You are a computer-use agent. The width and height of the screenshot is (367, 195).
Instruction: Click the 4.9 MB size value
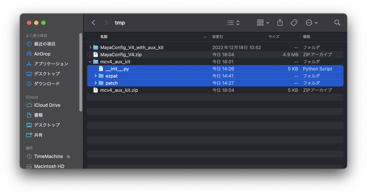click(291, 54)
